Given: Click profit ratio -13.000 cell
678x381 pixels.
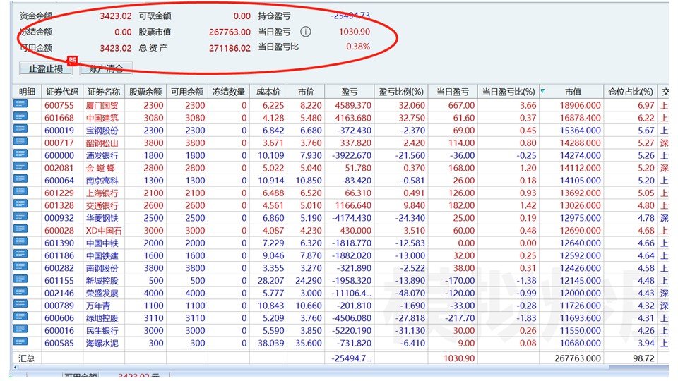Looking at the screenshot, I should pyautogui.click(x=410, y=255).
